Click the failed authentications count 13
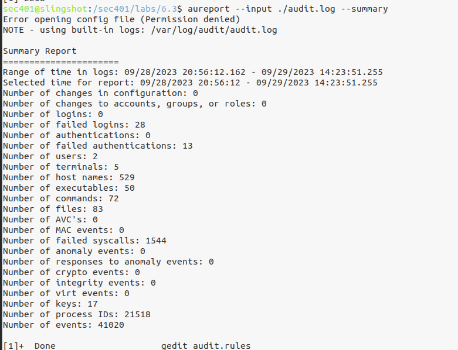 click(187, 146)
